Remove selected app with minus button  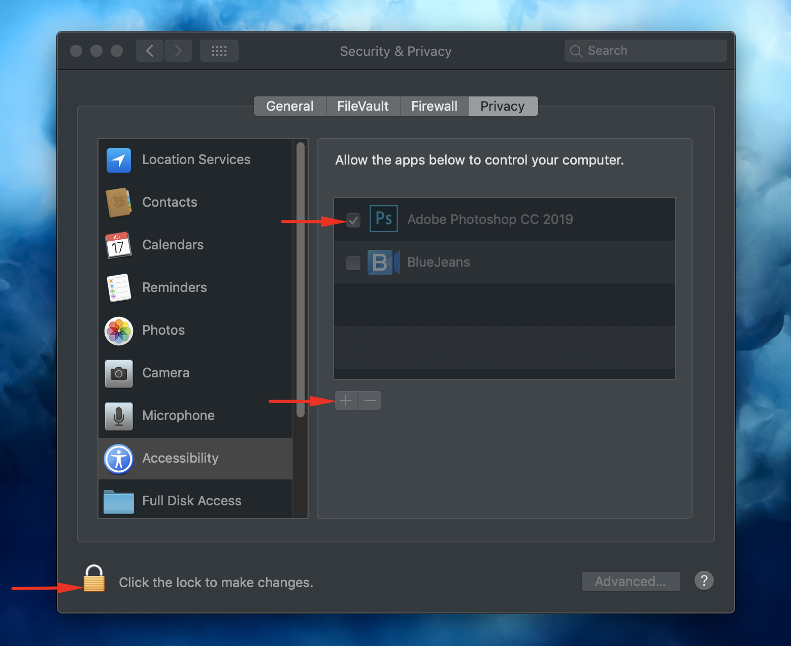tap(369, 401)
